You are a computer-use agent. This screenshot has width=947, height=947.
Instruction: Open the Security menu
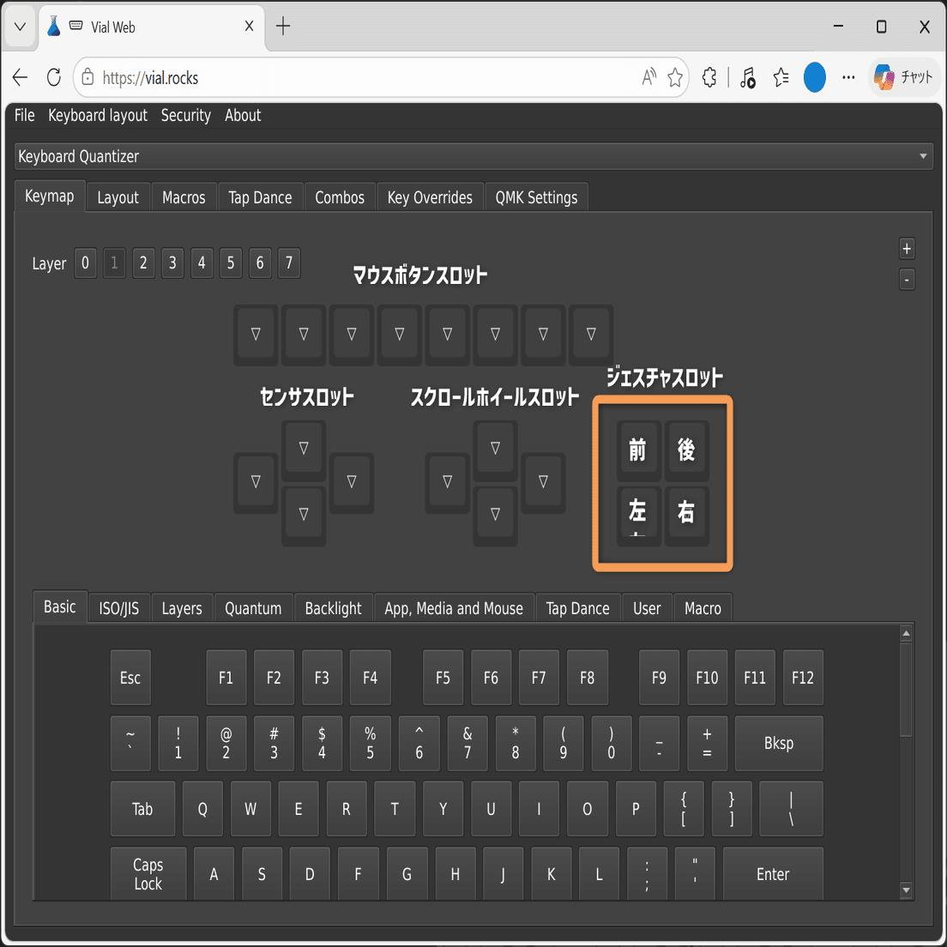click(186, 115)
